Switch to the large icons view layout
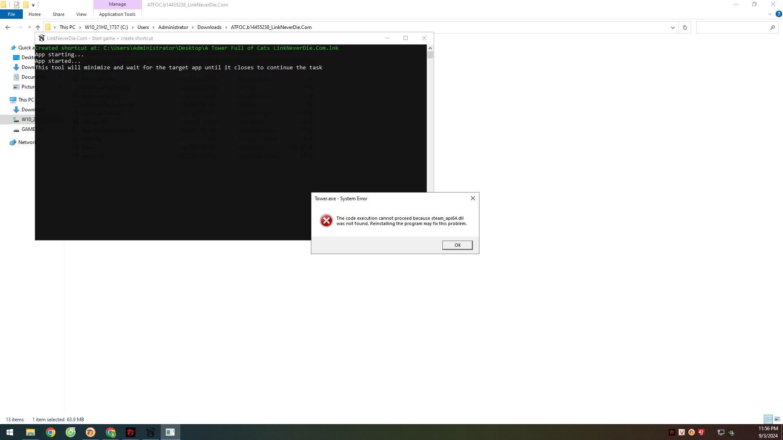The width and height of the screenshot is (783, 440). [777, 419]
